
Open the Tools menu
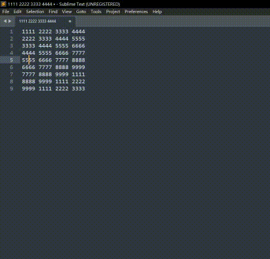tap(96, 11)
